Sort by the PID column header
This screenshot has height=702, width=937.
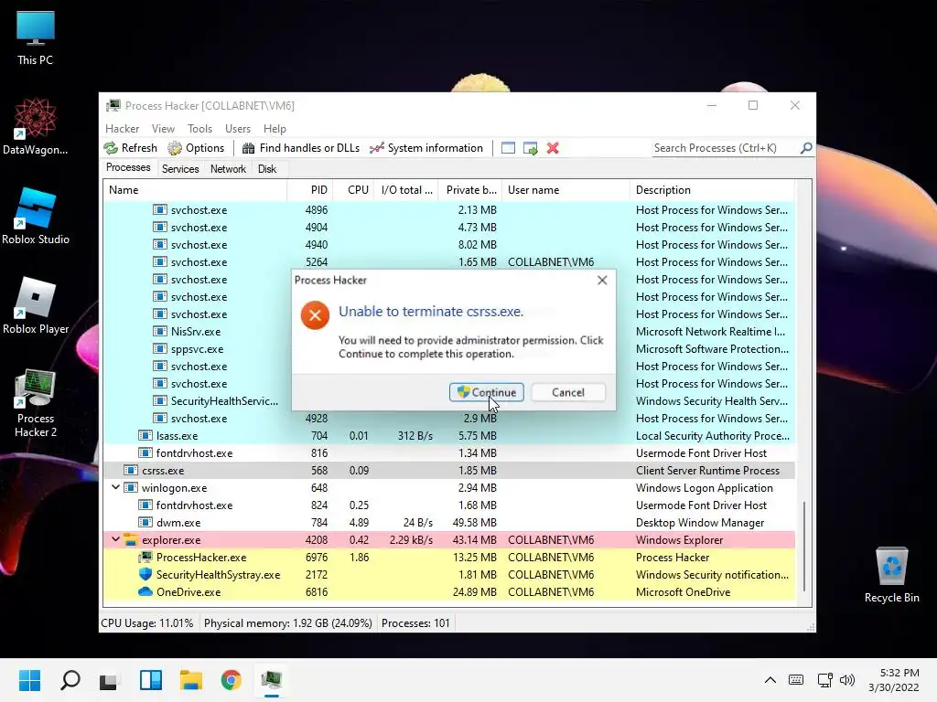(310, 190)
